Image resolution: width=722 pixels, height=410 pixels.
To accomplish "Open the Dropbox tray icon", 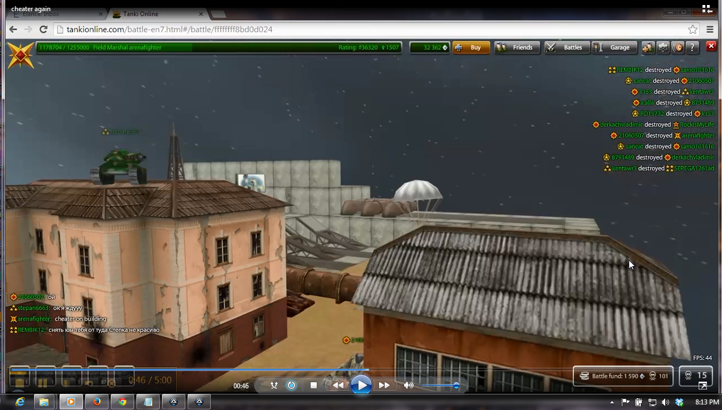I will 679,402.
